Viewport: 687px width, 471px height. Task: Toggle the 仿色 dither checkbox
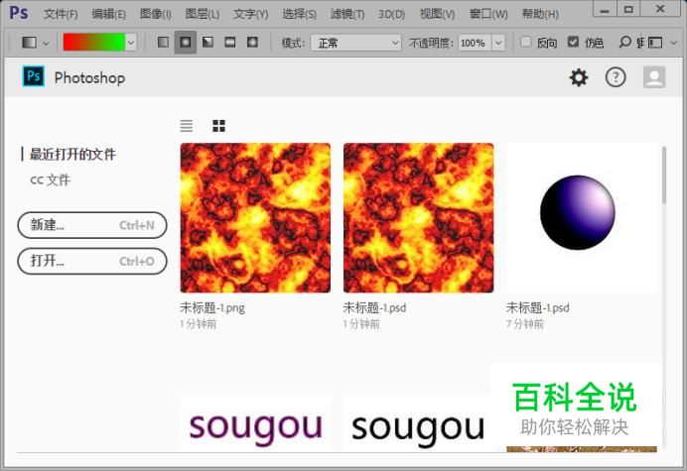pos(573,42)
